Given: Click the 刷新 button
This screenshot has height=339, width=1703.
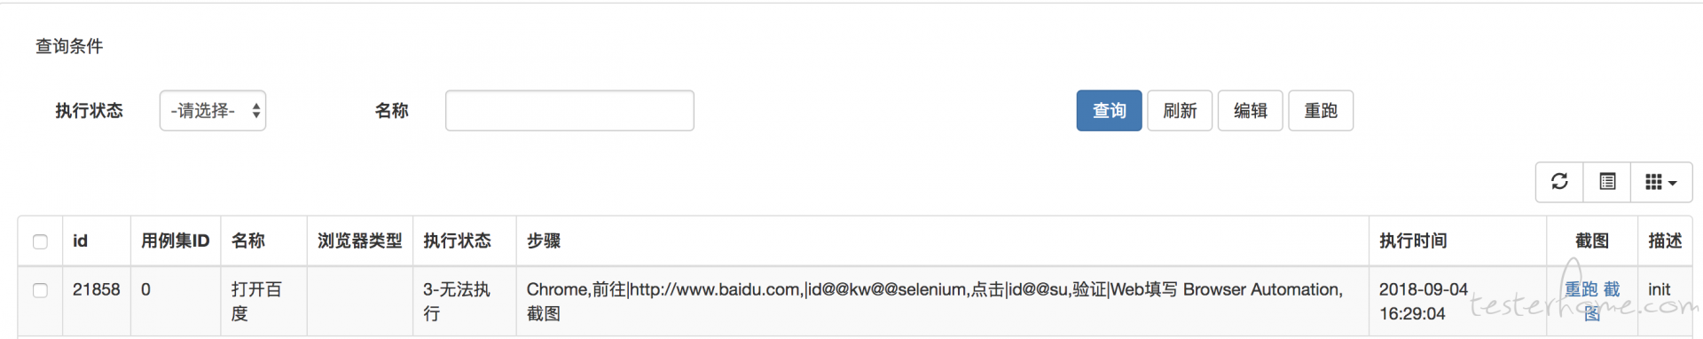Looking at the screenshot, I should (x=1180, y=111).
